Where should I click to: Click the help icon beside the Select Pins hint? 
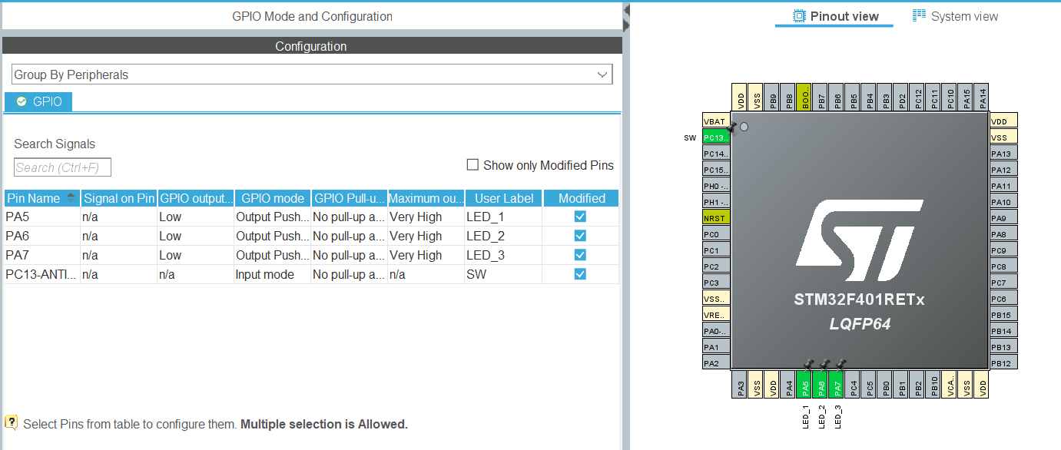coord(12,422)
